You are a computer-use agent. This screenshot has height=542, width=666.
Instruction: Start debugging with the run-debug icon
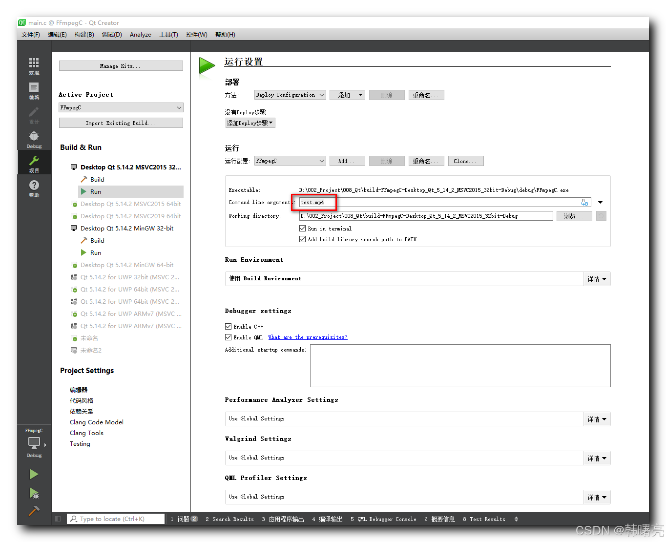pyautogui.click(x=34, y=493)
